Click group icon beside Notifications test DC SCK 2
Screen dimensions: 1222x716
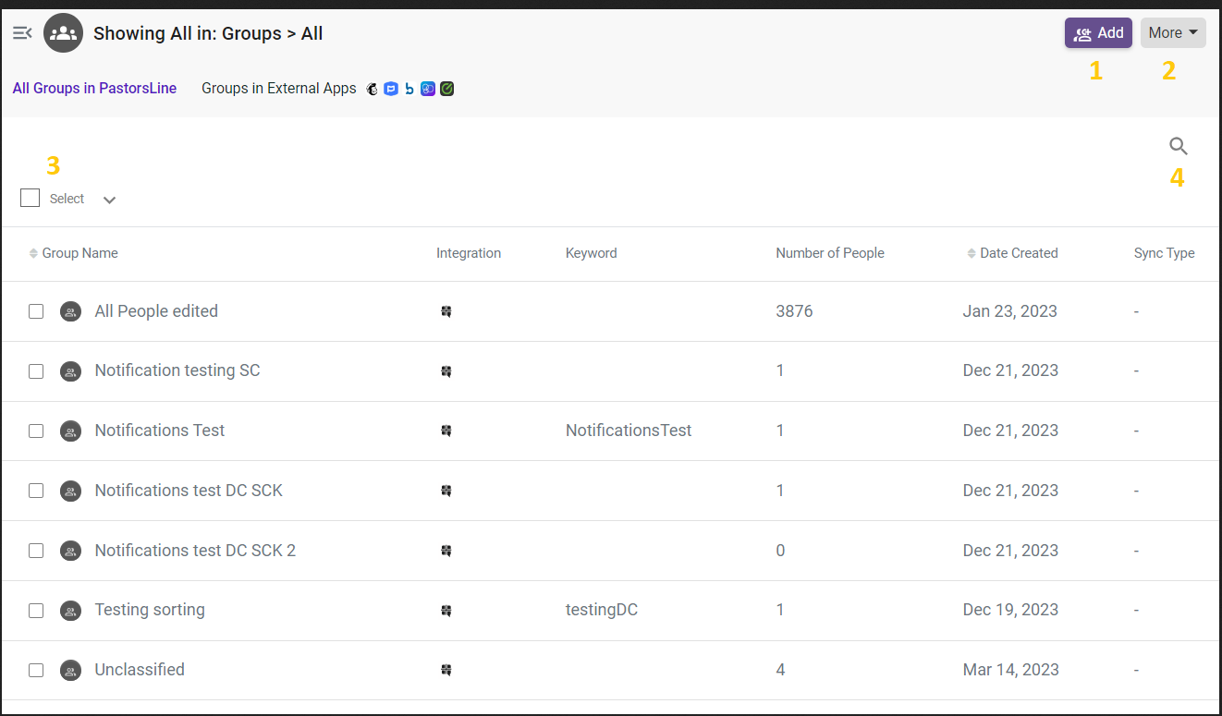pos(71,551)
